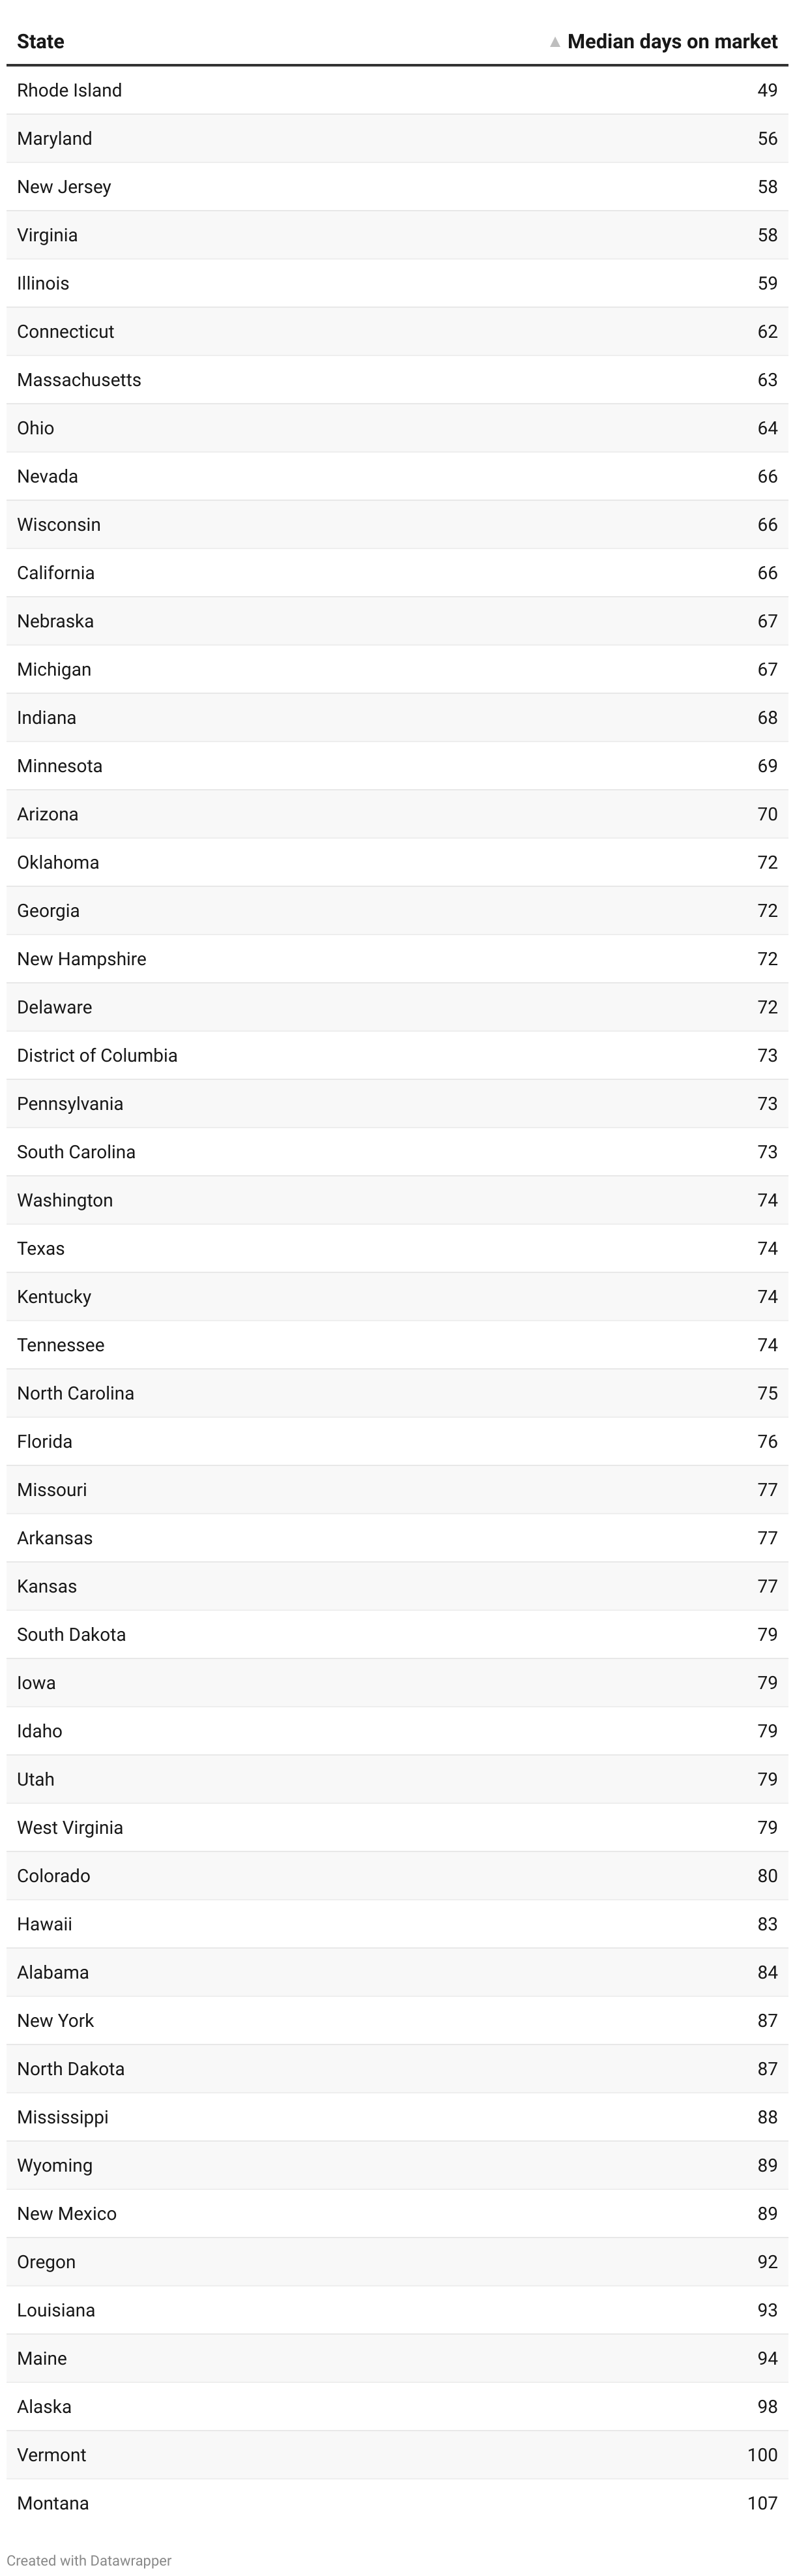Click the North Carolina row
795x2576 pixels.
pos(397,1394)
